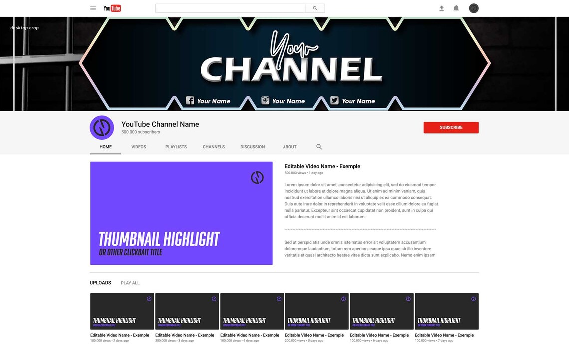Click the red Subscribe button
This screenshot has width=569, height=364.
451,127
